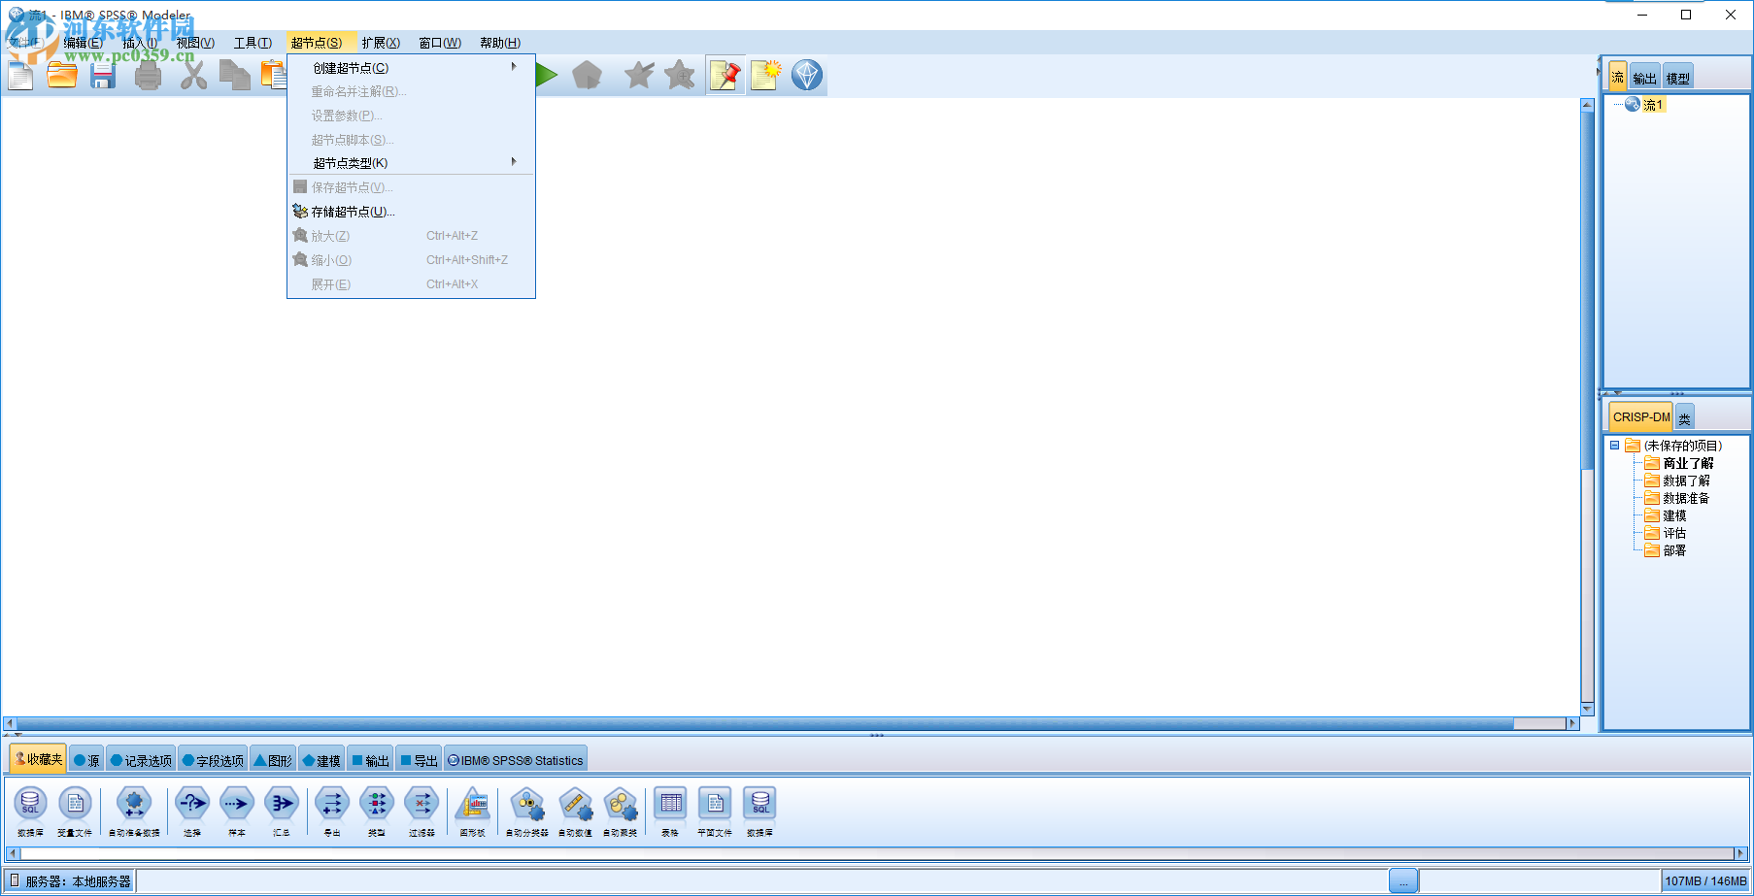Click the green run stream toolbar icon
The height and width of the screenshot is (896, 1754).
[546, 75]
